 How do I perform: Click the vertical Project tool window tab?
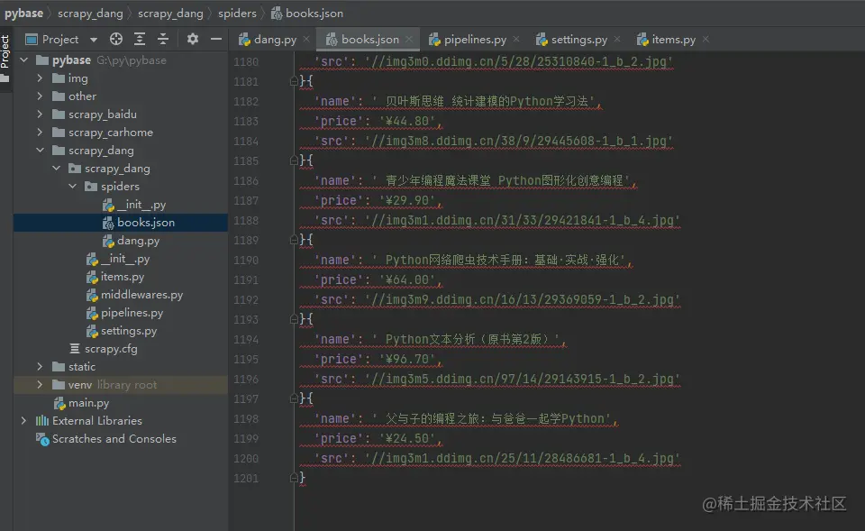click(5, 51)
